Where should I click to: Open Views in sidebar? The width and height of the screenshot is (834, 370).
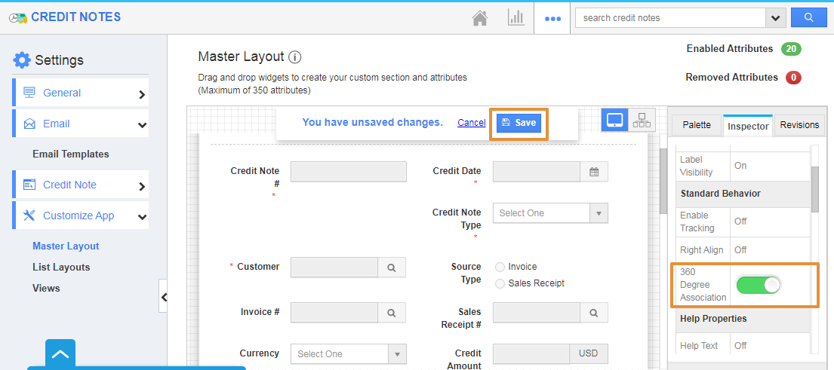pos(46,289)
